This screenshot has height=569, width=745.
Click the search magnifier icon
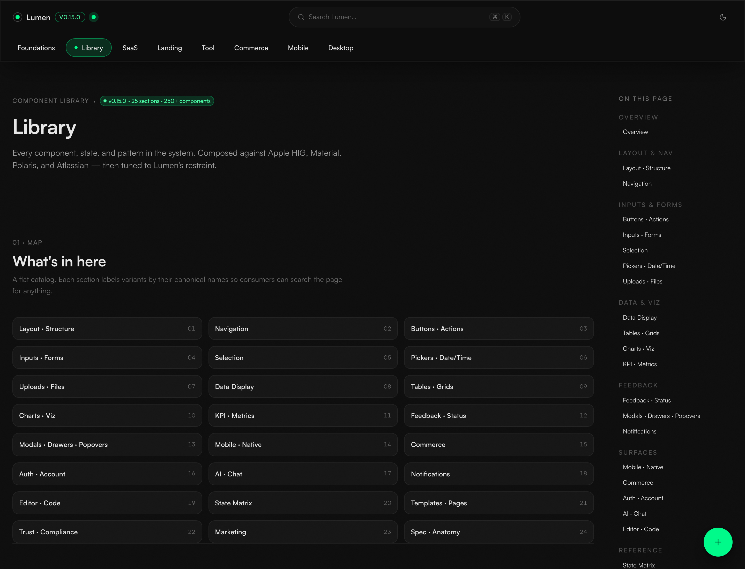[x=301, y=17]
